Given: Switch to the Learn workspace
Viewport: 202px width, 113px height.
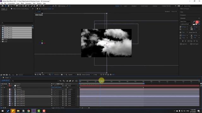Looking at the screenshot, I should coord(125,6).
